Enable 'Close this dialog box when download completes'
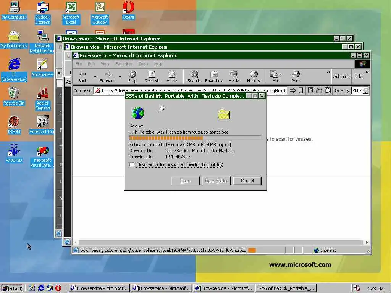 click(x=132, y=165)
